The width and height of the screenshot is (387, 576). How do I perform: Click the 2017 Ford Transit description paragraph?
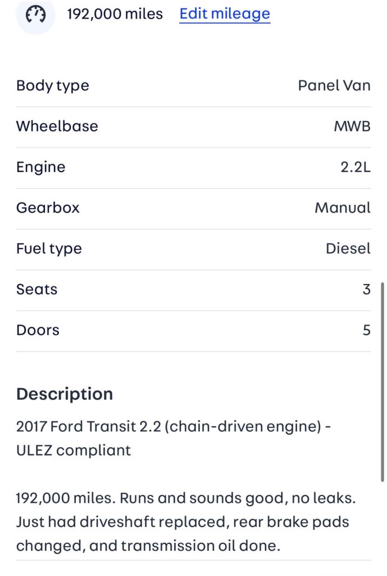click(173, 438)
